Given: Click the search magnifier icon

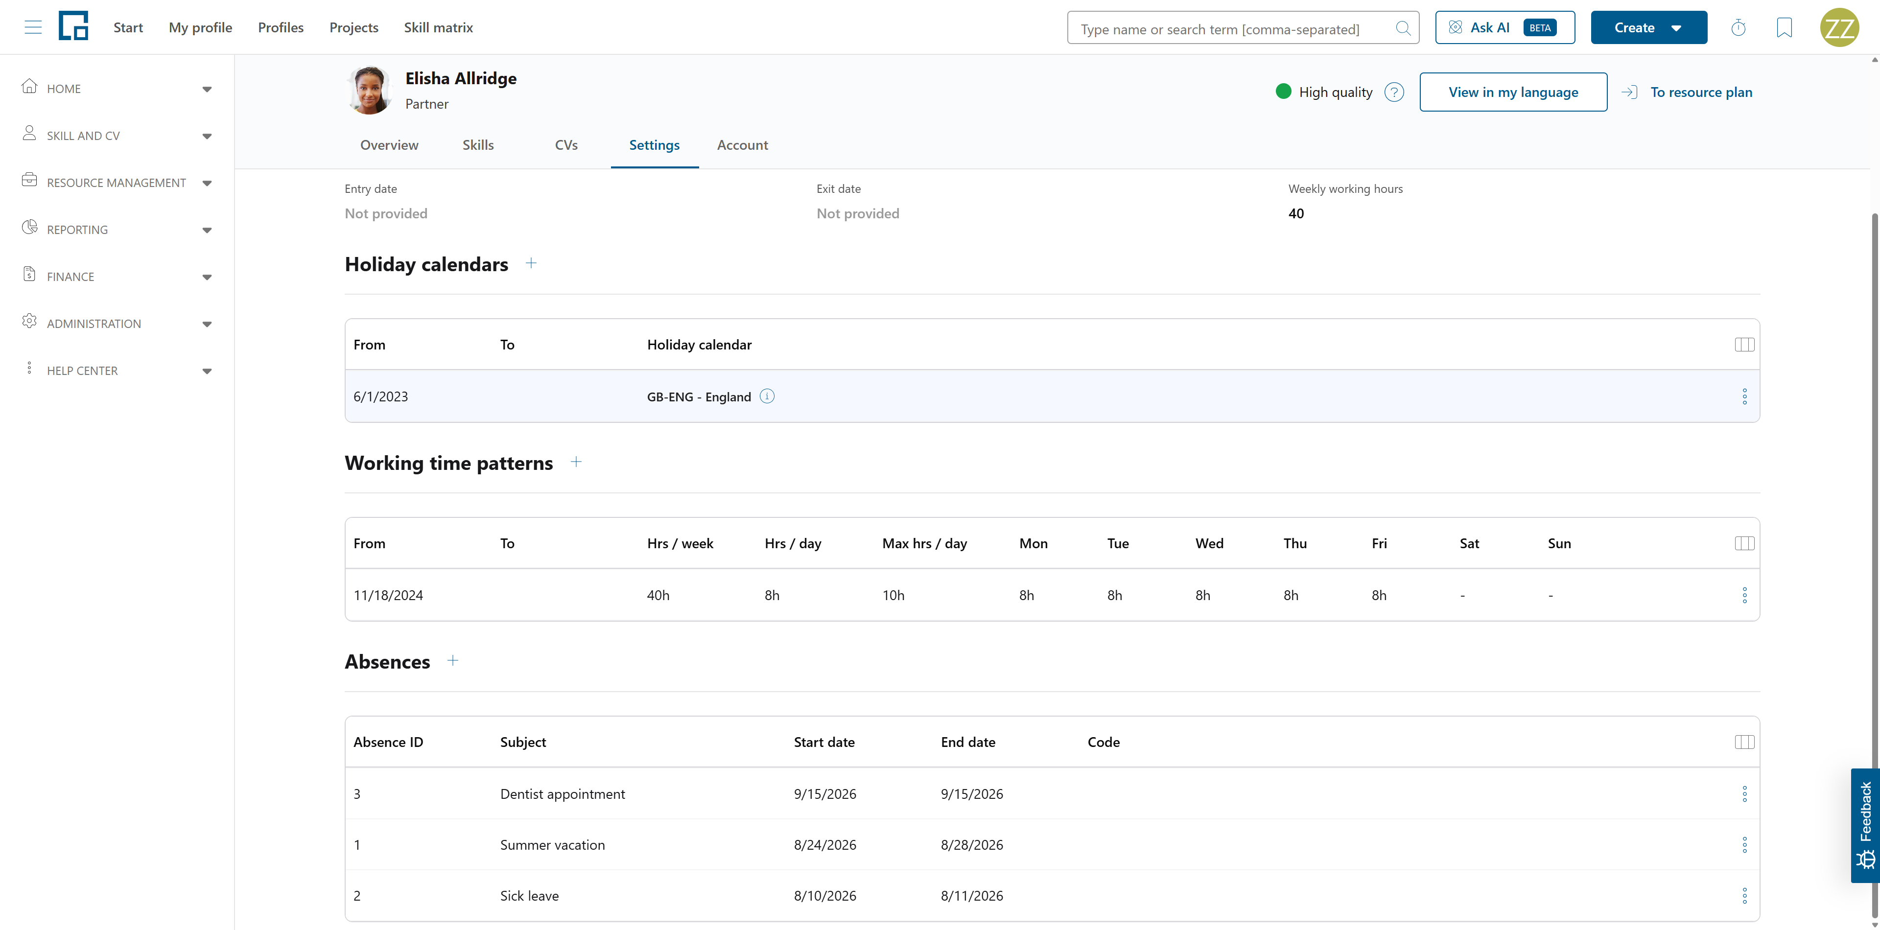Looking at the screenshot, I should pos(1403,28).
